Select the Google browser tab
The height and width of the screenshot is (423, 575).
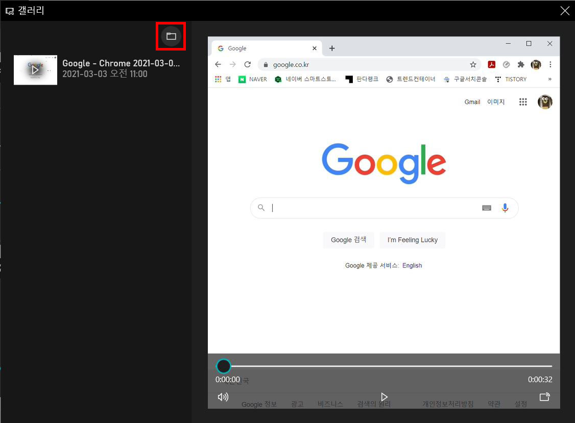(x=267, y=48)
